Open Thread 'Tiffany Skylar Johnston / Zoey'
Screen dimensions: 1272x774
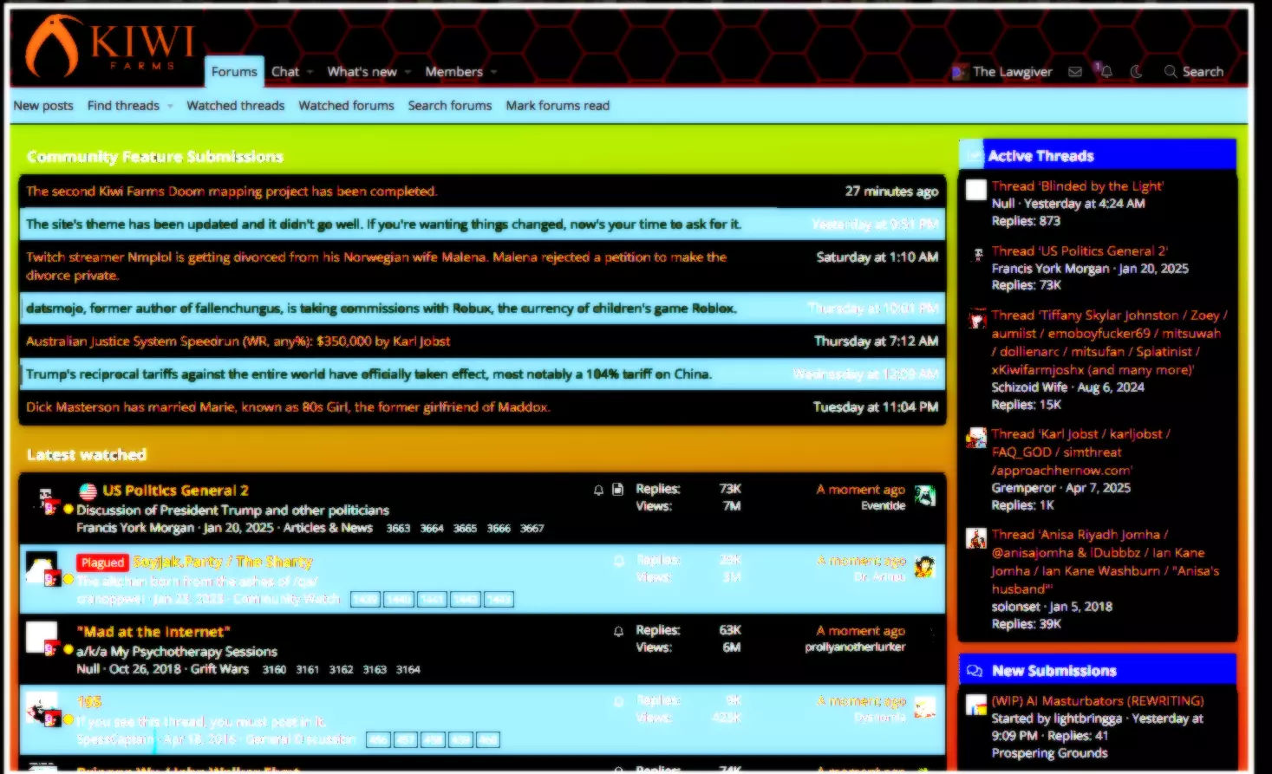coord(1110,343)
